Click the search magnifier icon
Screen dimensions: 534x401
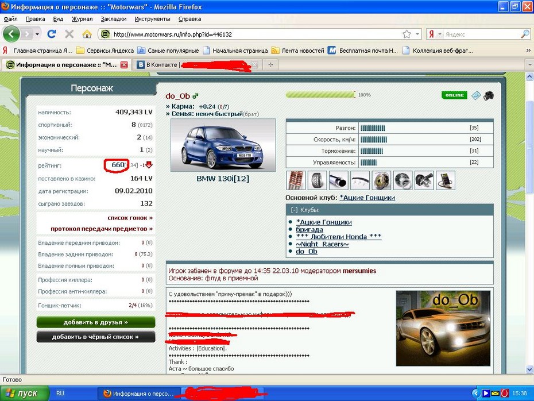(x=525, y=34)
